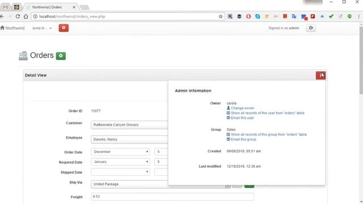Click the Skype extension icon

coord(258,16)
